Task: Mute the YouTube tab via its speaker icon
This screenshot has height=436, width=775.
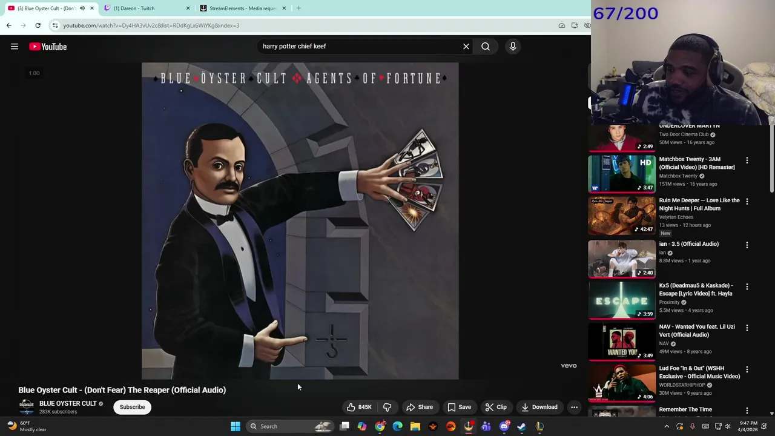Action: point(82,8)
